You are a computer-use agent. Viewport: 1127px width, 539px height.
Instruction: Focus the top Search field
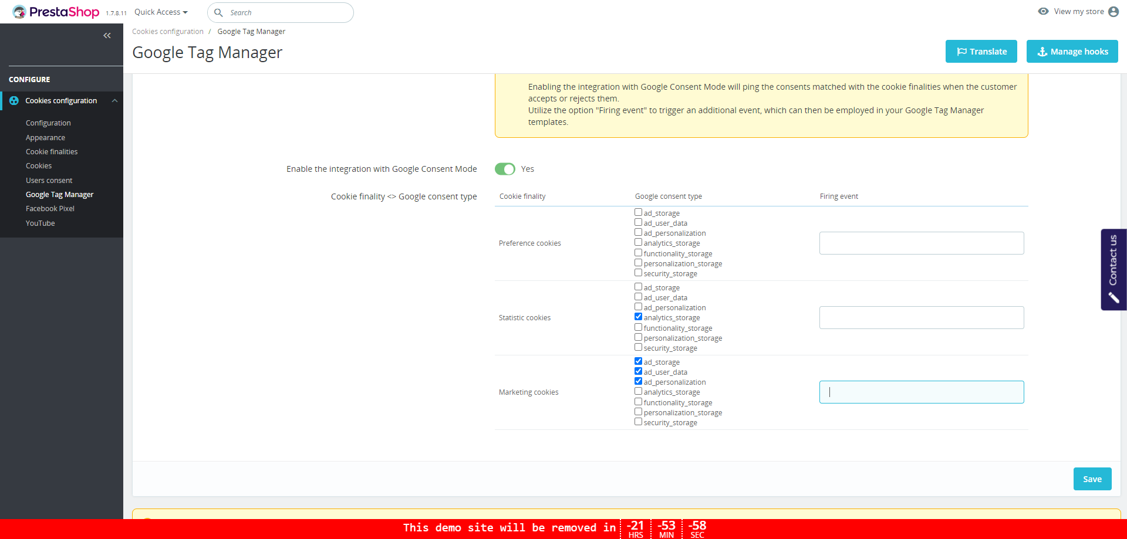[281, 12]
